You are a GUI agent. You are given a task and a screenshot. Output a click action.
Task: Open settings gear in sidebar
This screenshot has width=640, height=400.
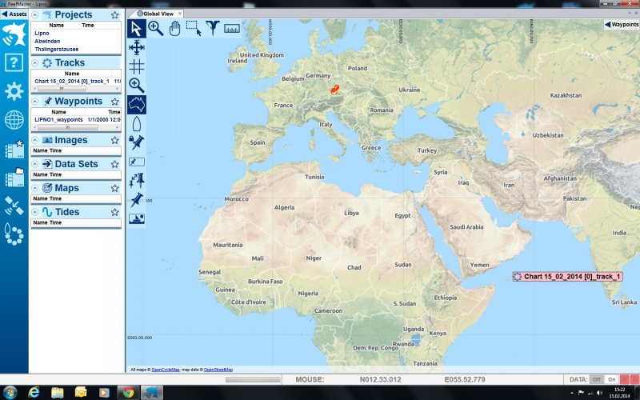[x=14, y=91]
